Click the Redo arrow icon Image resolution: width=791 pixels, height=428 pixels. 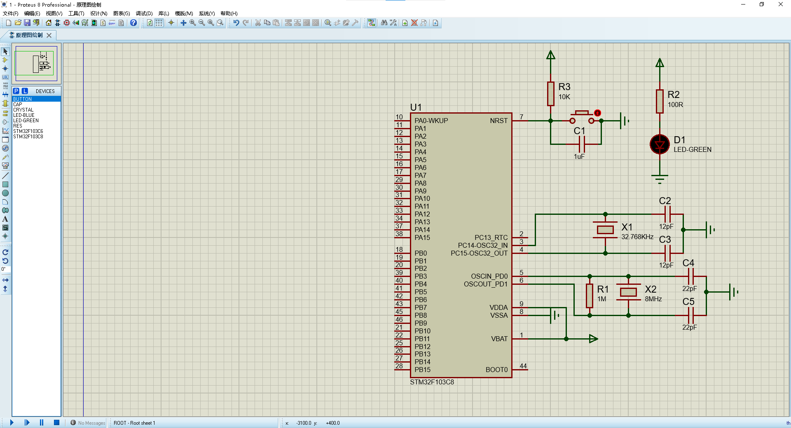click(246, 23)
